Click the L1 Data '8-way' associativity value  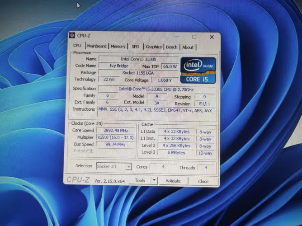pos(205,132)
